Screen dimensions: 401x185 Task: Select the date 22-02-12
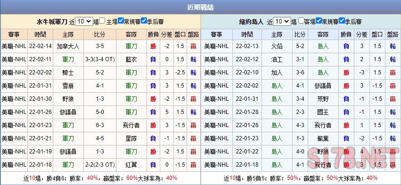(x=247, y=59)
